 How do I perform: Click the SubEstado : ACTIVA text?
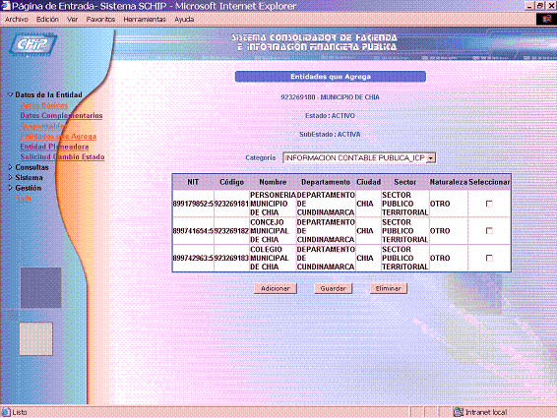point(330,134)
